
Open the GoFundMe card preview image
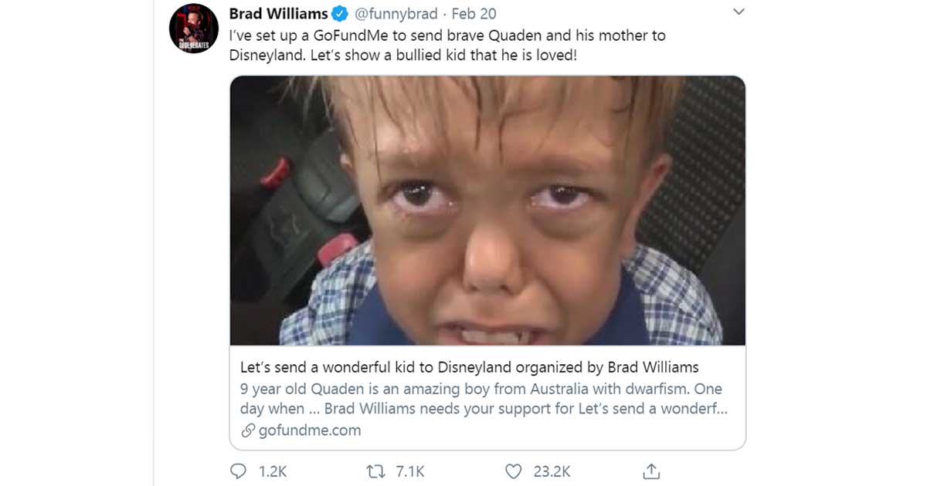click(x=487, y=210)
